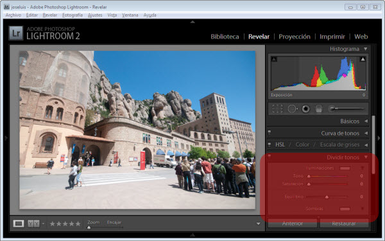Select HSL mode in panel header
The height and width of the screenshot is (241, 385).
click(280, 145)
